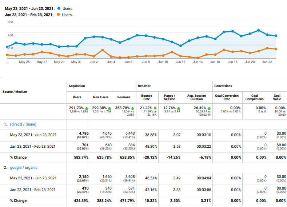Sort by Avg. Session Duration header
Screen dimensions: 287x207
pos(196,97)
